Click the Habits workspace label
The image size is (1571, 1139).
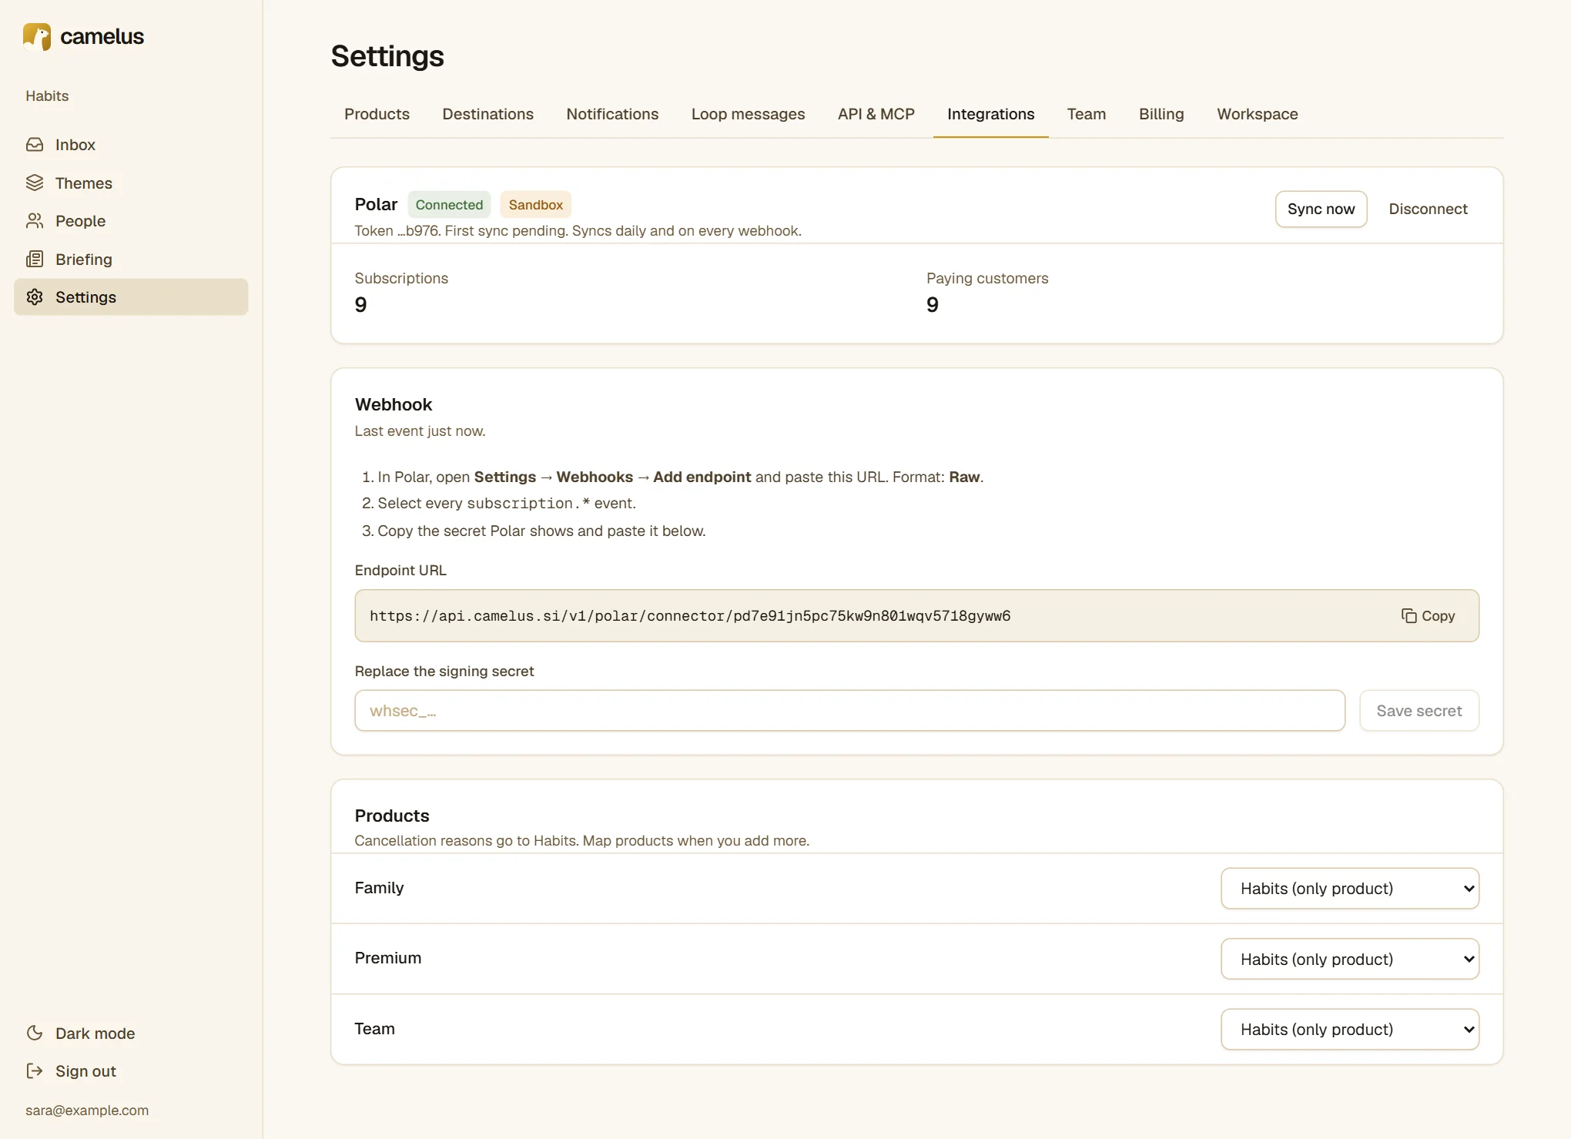[x=47, y=96]
